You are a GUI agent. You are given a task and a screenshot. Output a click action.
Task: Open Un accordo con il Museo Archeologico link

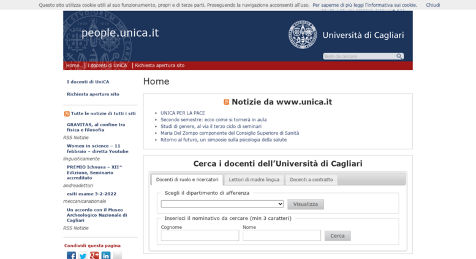pyautogui.click(x=97, y=215)
